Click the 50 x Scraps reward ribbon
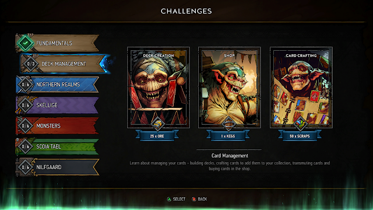373x210 pixels. click(300, 136)
